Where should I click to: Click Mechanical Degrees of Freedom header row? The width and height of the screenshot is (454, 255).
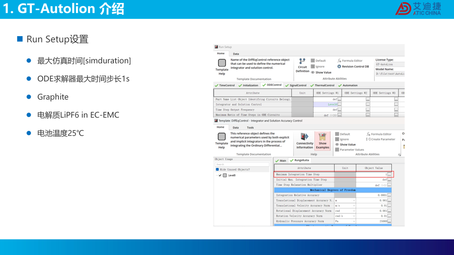click(x=333, y=190)
